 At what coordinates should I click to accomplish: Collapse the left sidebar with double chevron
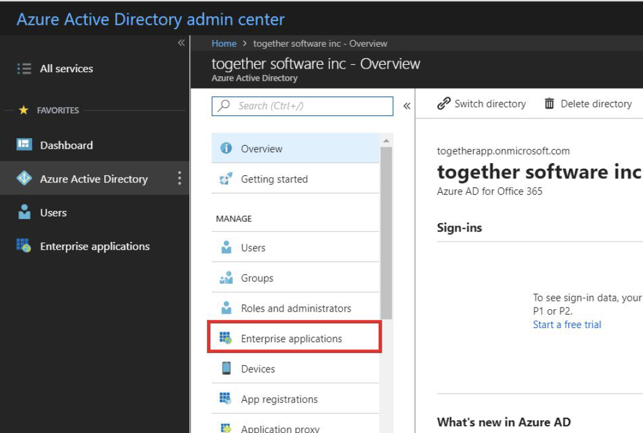coord(181,43)
